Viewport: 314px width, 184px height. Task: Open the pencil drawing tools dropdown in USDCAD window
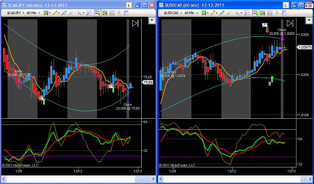[214, 13]
